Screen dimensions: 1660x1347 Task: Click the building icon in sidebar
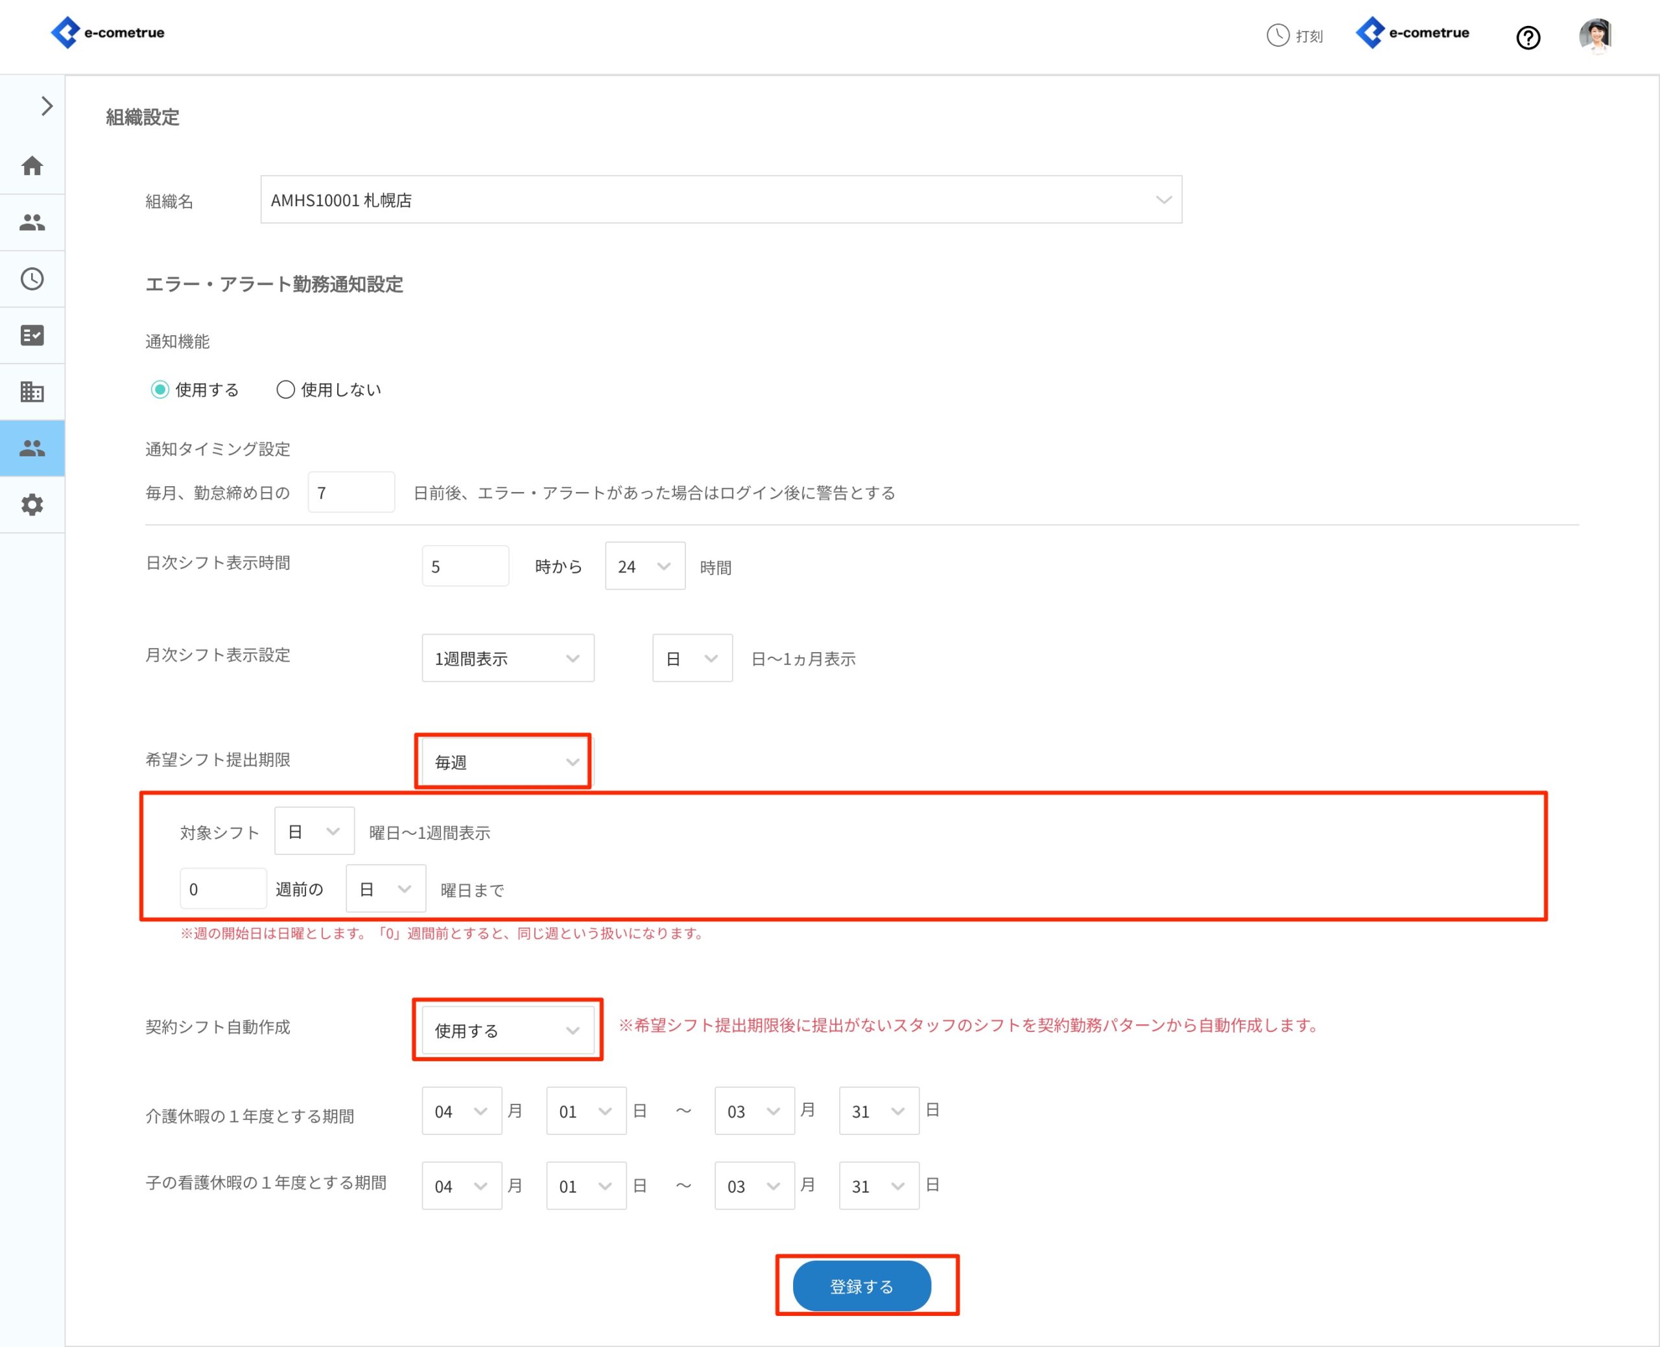(32, 392)
